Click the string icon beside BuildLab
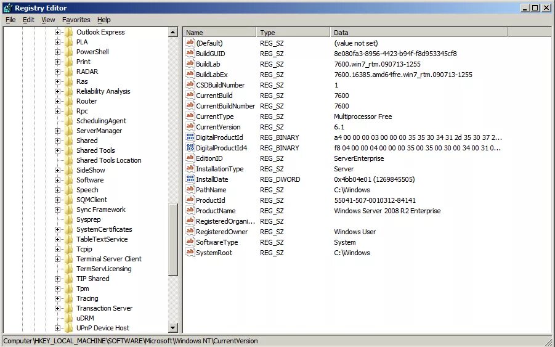This screenshot has width=555, height=347. 190,63
